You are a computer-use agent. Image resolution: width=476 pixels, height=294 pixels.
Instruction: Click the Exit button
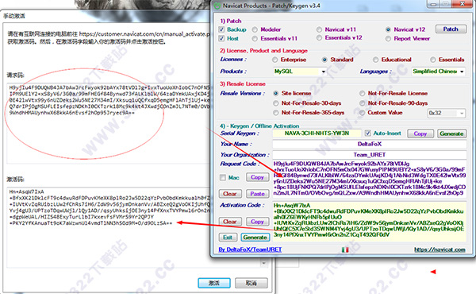coord(228,237)
